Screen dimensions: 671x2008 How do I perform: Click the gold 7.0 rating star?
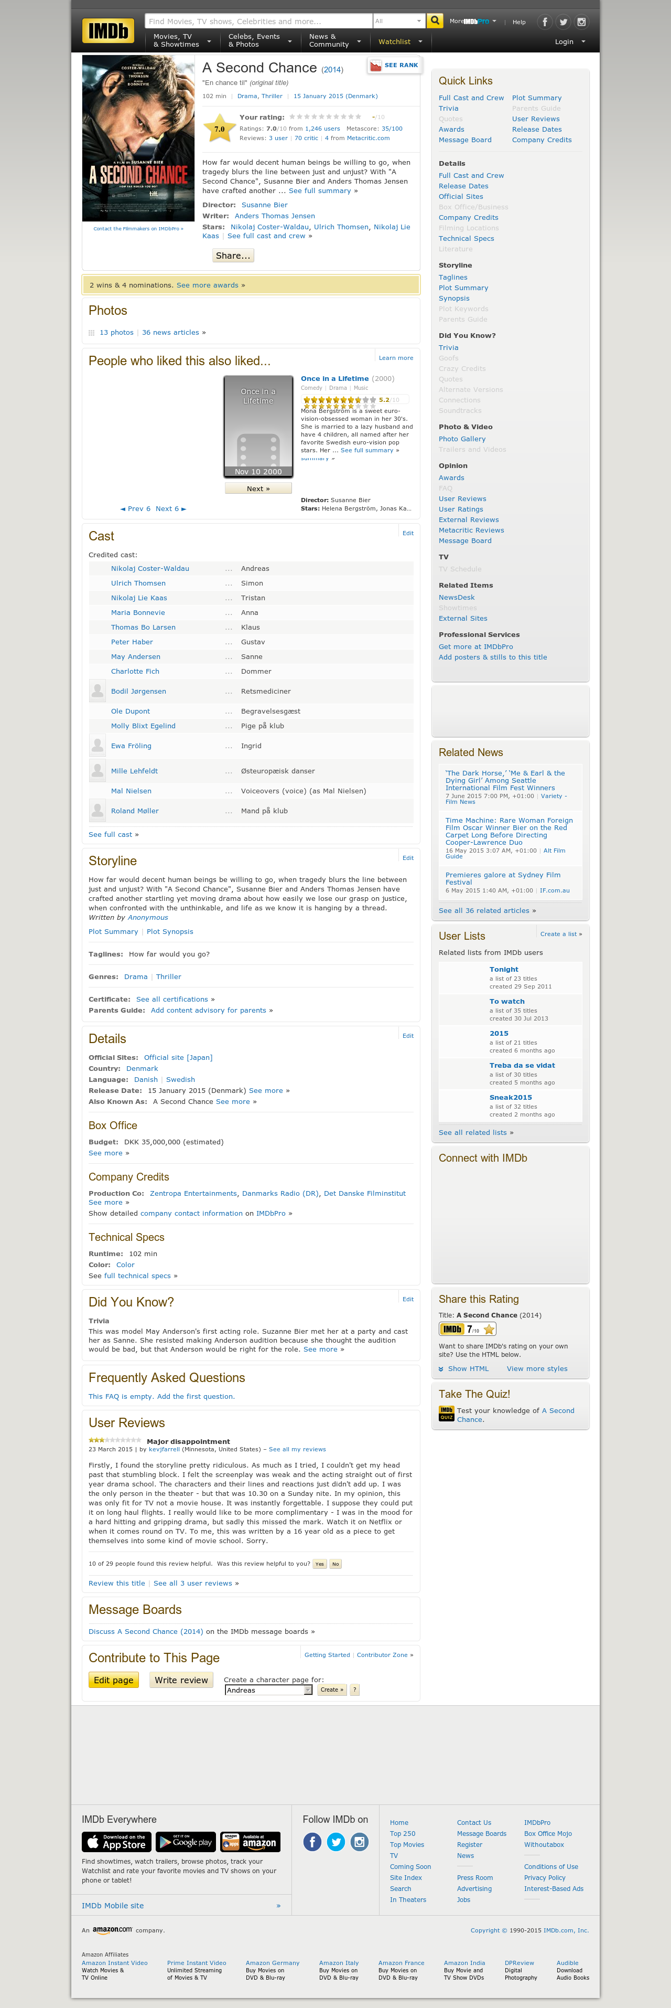click(x=220, y=129)
